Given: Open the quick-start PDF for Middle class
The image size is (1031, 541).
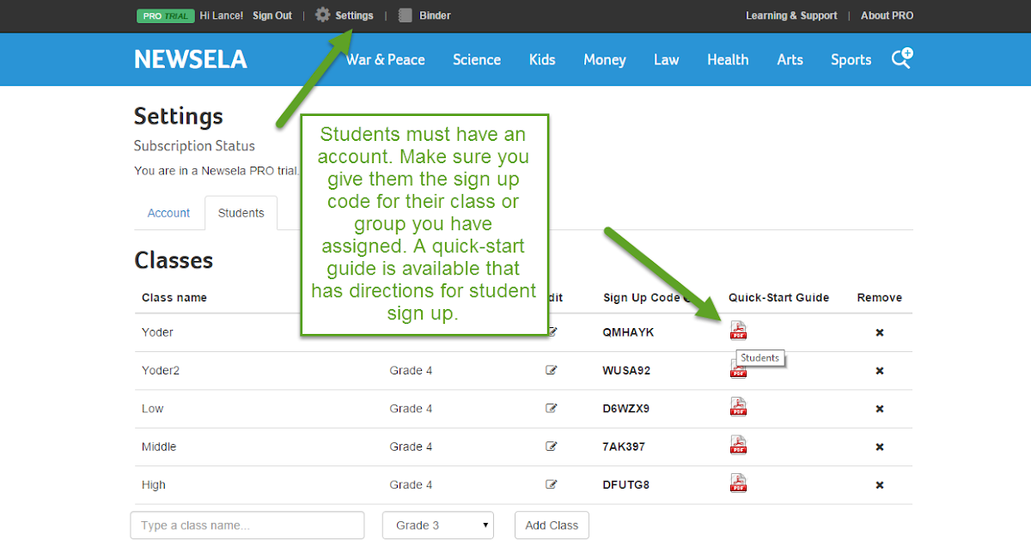Looking at the screenshot, I should tap(738, 445).
